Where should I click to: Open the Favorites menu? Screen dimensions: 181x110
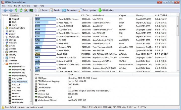[x=26, y=6]
